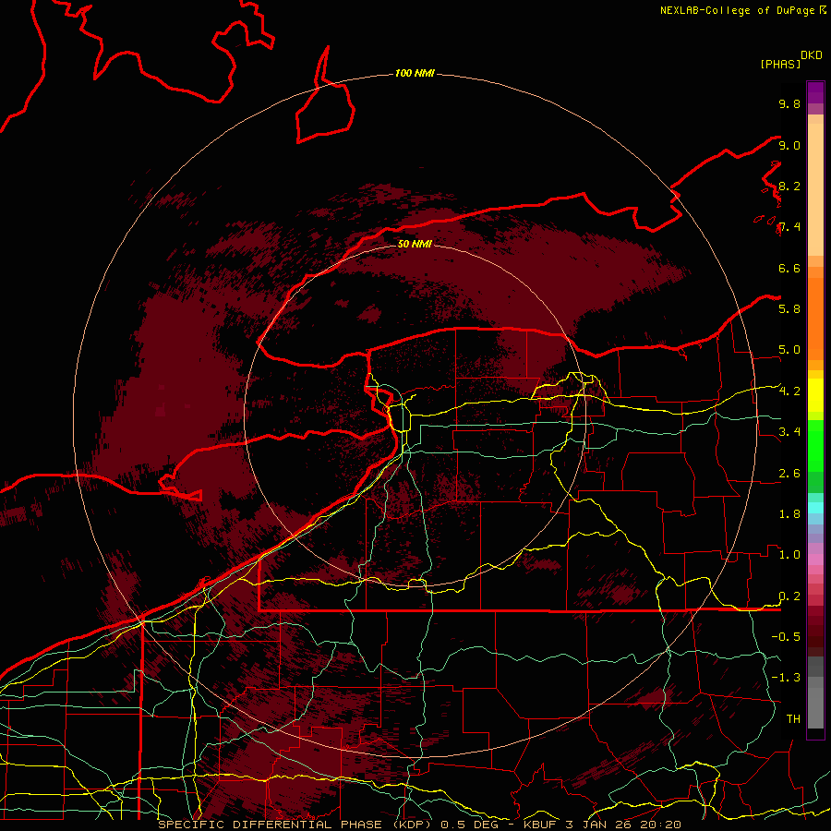Viewport: 831px width, 831px height.
Task: Pick the yellow segment of the color bar
Action: (815, 395)
